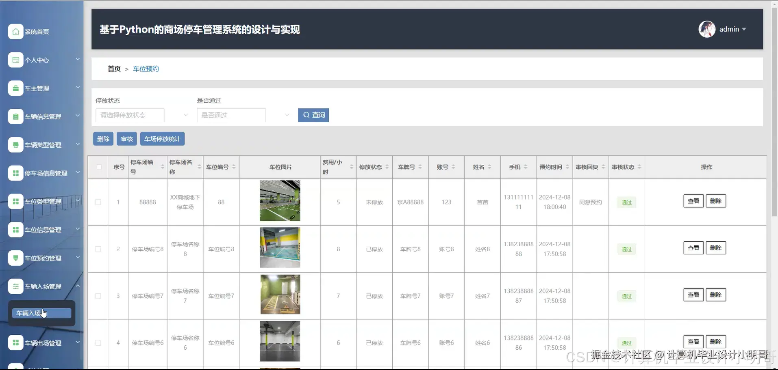Click the 车辆类型管理 sidebar icon
Viewport: 778px width, 370px height.
(15, 145)
